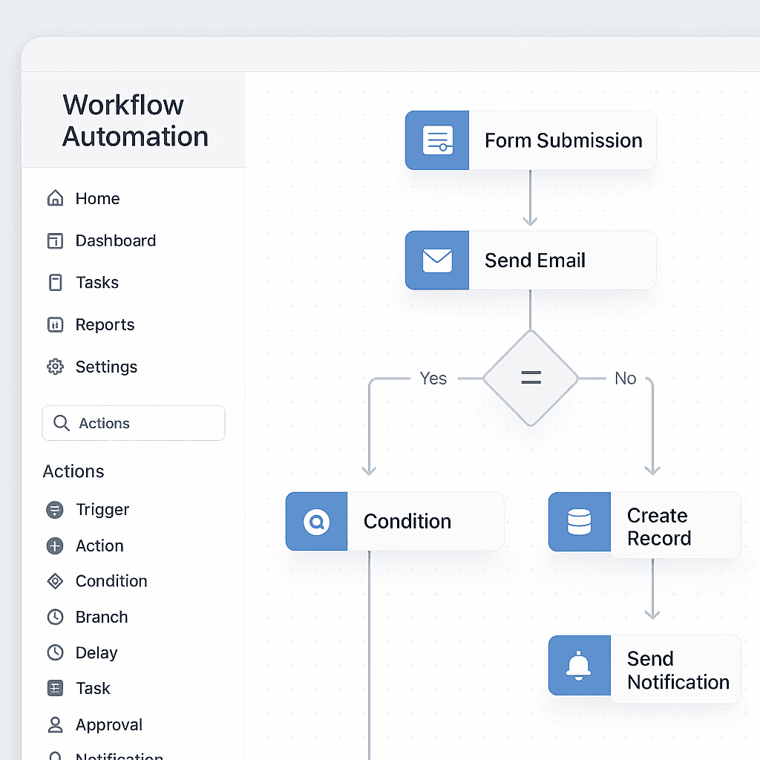Click the plus icon next to Action
760x760 pixels.
pyautogui.click(x=54, y=546)
